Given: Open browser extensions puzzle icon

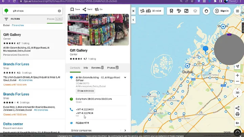Looking at the screenshot, I should point(215,1).
